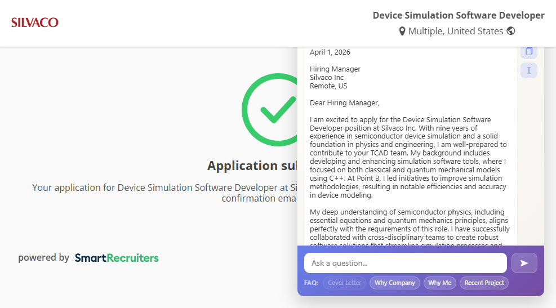Screen dimensions: 556x308
Task: Click the globe icon beside United States
Action: tap(511, 31)
